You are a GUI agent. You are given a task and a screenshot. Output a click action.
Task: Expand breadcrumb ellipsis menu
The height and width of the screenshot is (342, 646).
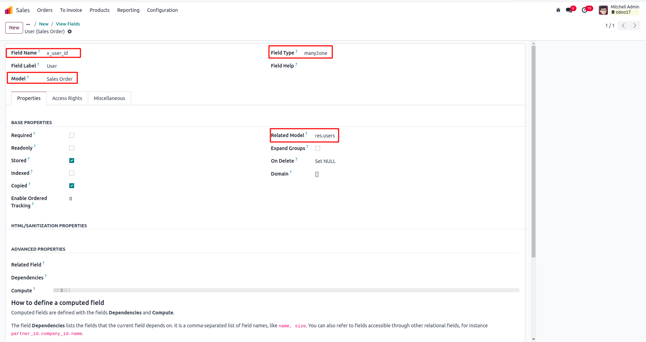click(28, 24)
